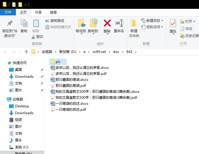Go Up one folder level
The width and height of the screenshot is (199, 154).
tap(26, 52)
